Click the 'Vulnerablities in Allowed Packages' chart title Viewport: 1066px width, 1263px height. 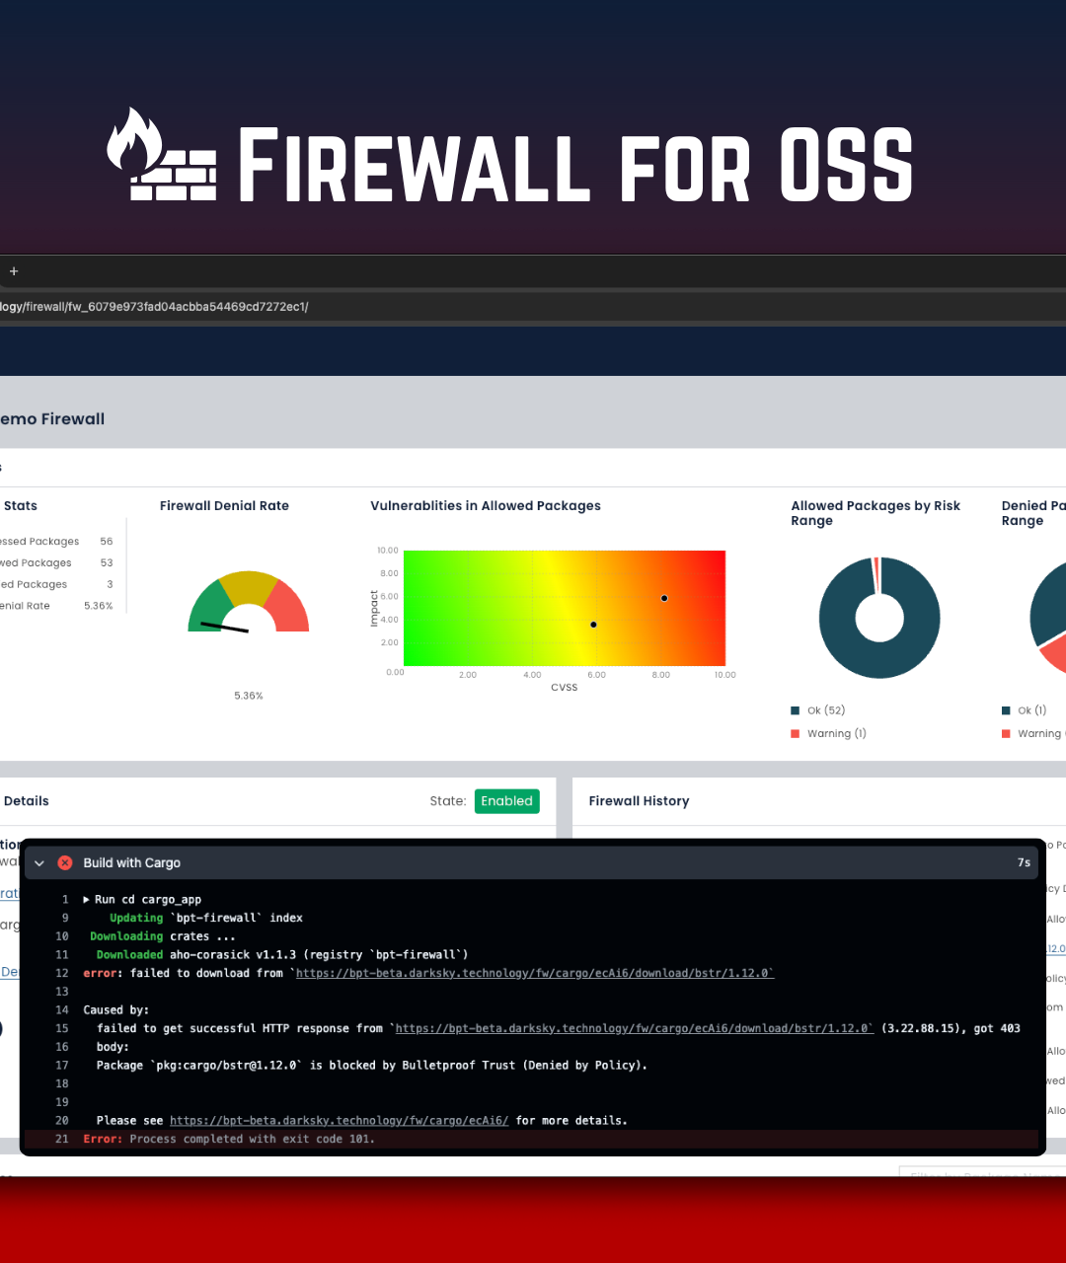click(486, 506)
